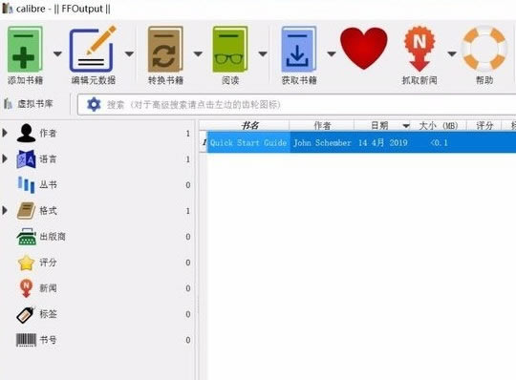Open dropdown arrow next to Get books
516x380 pixels.
[x=332, y=53]
